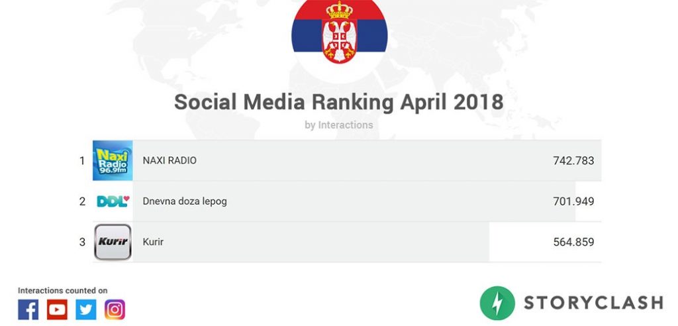Viewport: 678px width, 326px height.
Task: Click the Instagram icon
Action: (115, 309)
